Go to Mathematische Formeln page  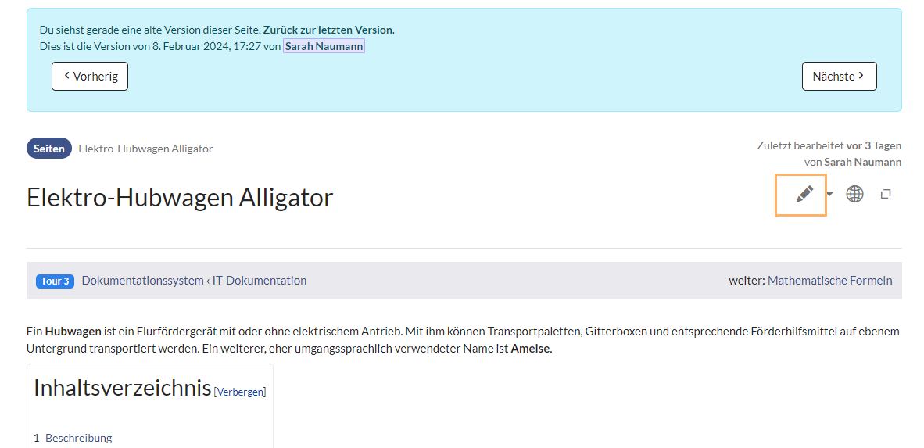point(829,281)
